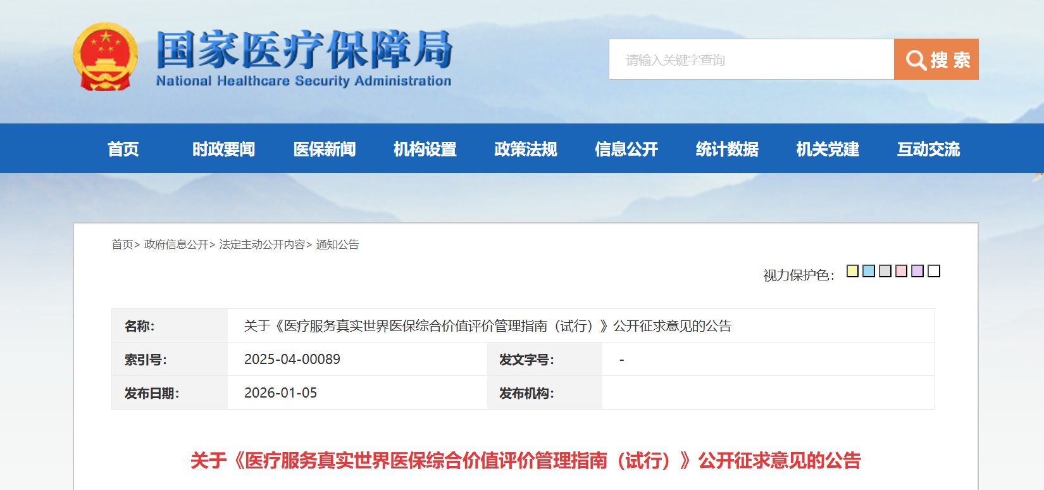Screen dimensions: 1044x490
Task: Open the 通知公告 breadcrumb link
Action: coord(336,244)
